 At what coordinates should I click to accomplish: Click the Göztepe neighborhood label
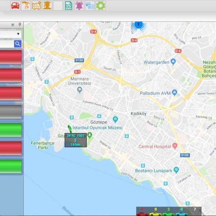tap(99, 122)
